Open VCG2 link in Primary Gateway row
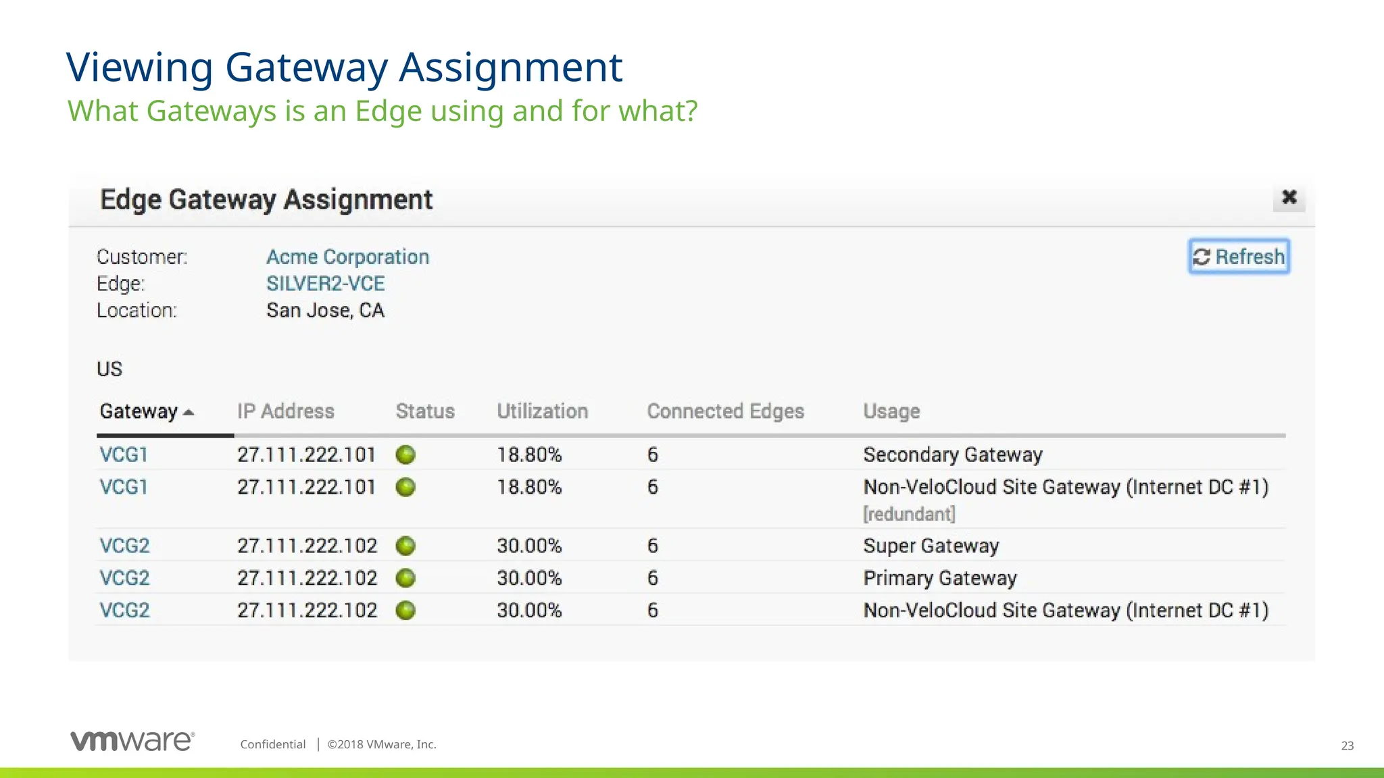Viewport: 1384px width, 778px height. click(x=124, y=578)
